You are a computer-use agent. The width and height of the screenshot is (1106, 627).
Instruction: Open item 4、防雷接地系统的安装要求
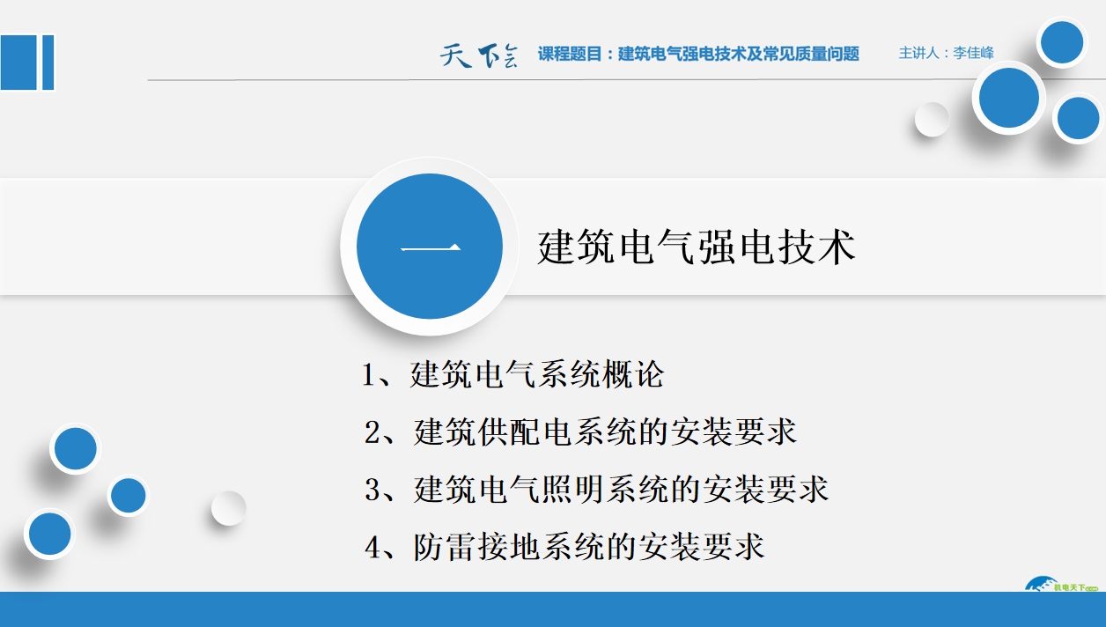click(564, 547)
